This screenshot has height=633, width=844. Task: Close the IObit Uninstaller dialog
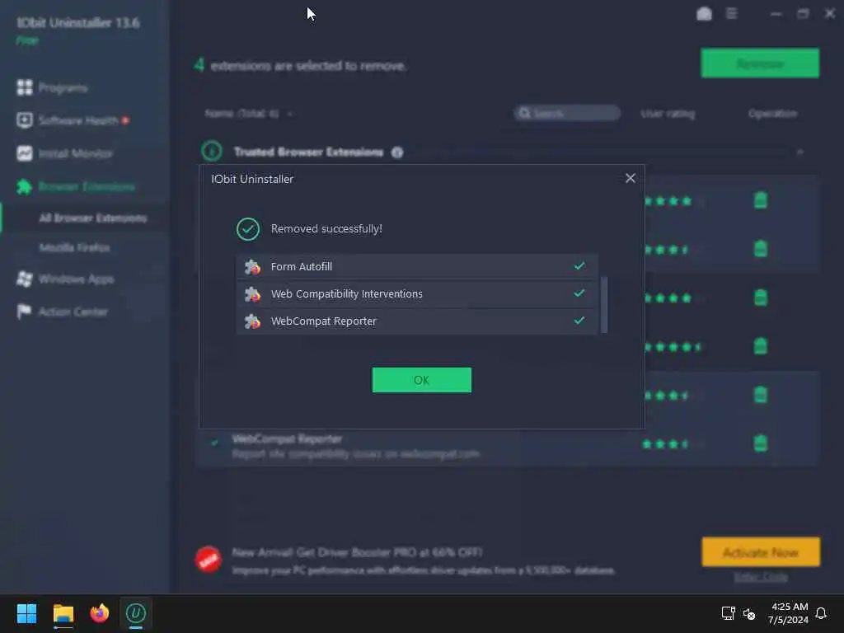(631, 178)
